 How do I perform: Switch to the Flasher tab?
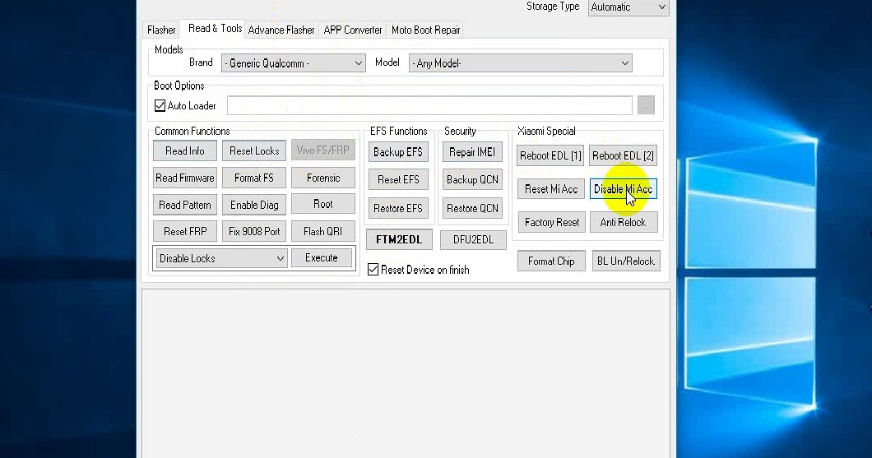pyautogui.click(x=161, y=30)
